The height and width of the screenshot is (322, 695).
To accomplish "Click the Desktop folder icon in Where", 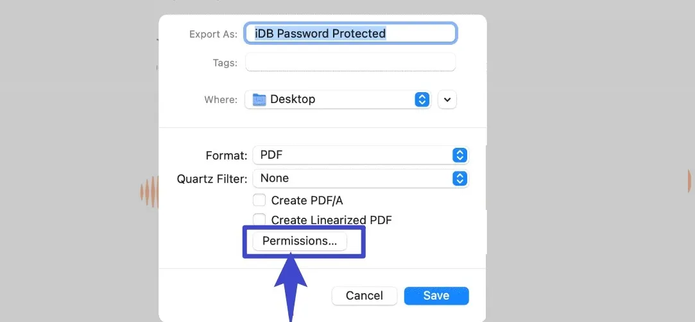I will (x=259, y=99).
